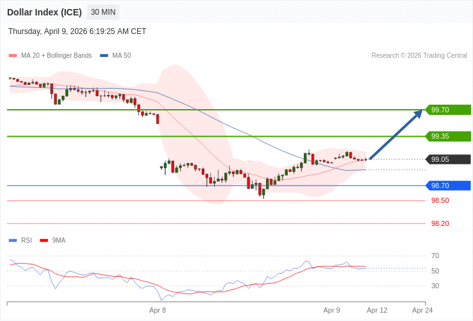Screen dimensions: 473x321
Task: Click the 99.35 green resistance label
Action: [448, 136]
